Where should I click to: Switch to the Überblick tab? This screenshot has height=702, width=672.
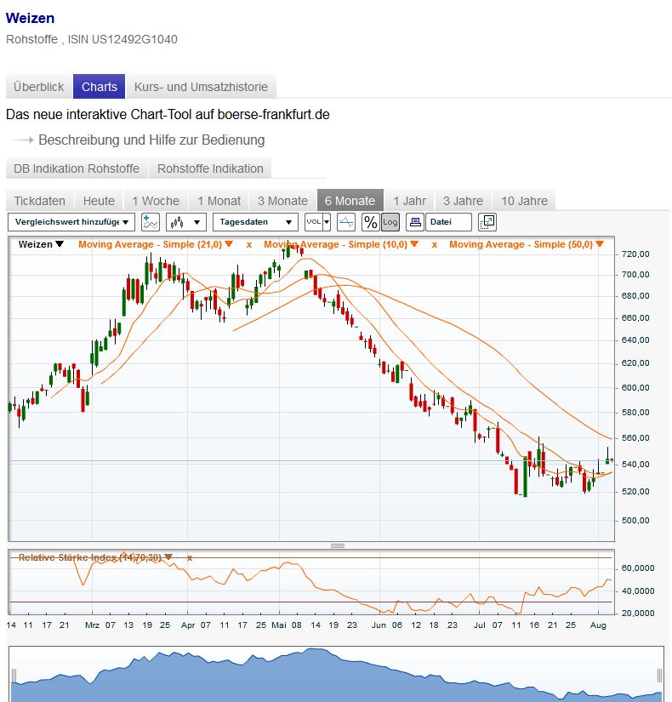[39, 87]
